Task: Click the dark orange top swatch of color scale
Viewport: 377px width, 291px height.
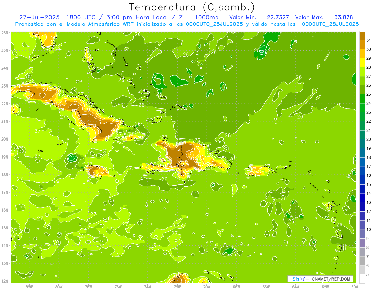Action: (x=362, y=36)
